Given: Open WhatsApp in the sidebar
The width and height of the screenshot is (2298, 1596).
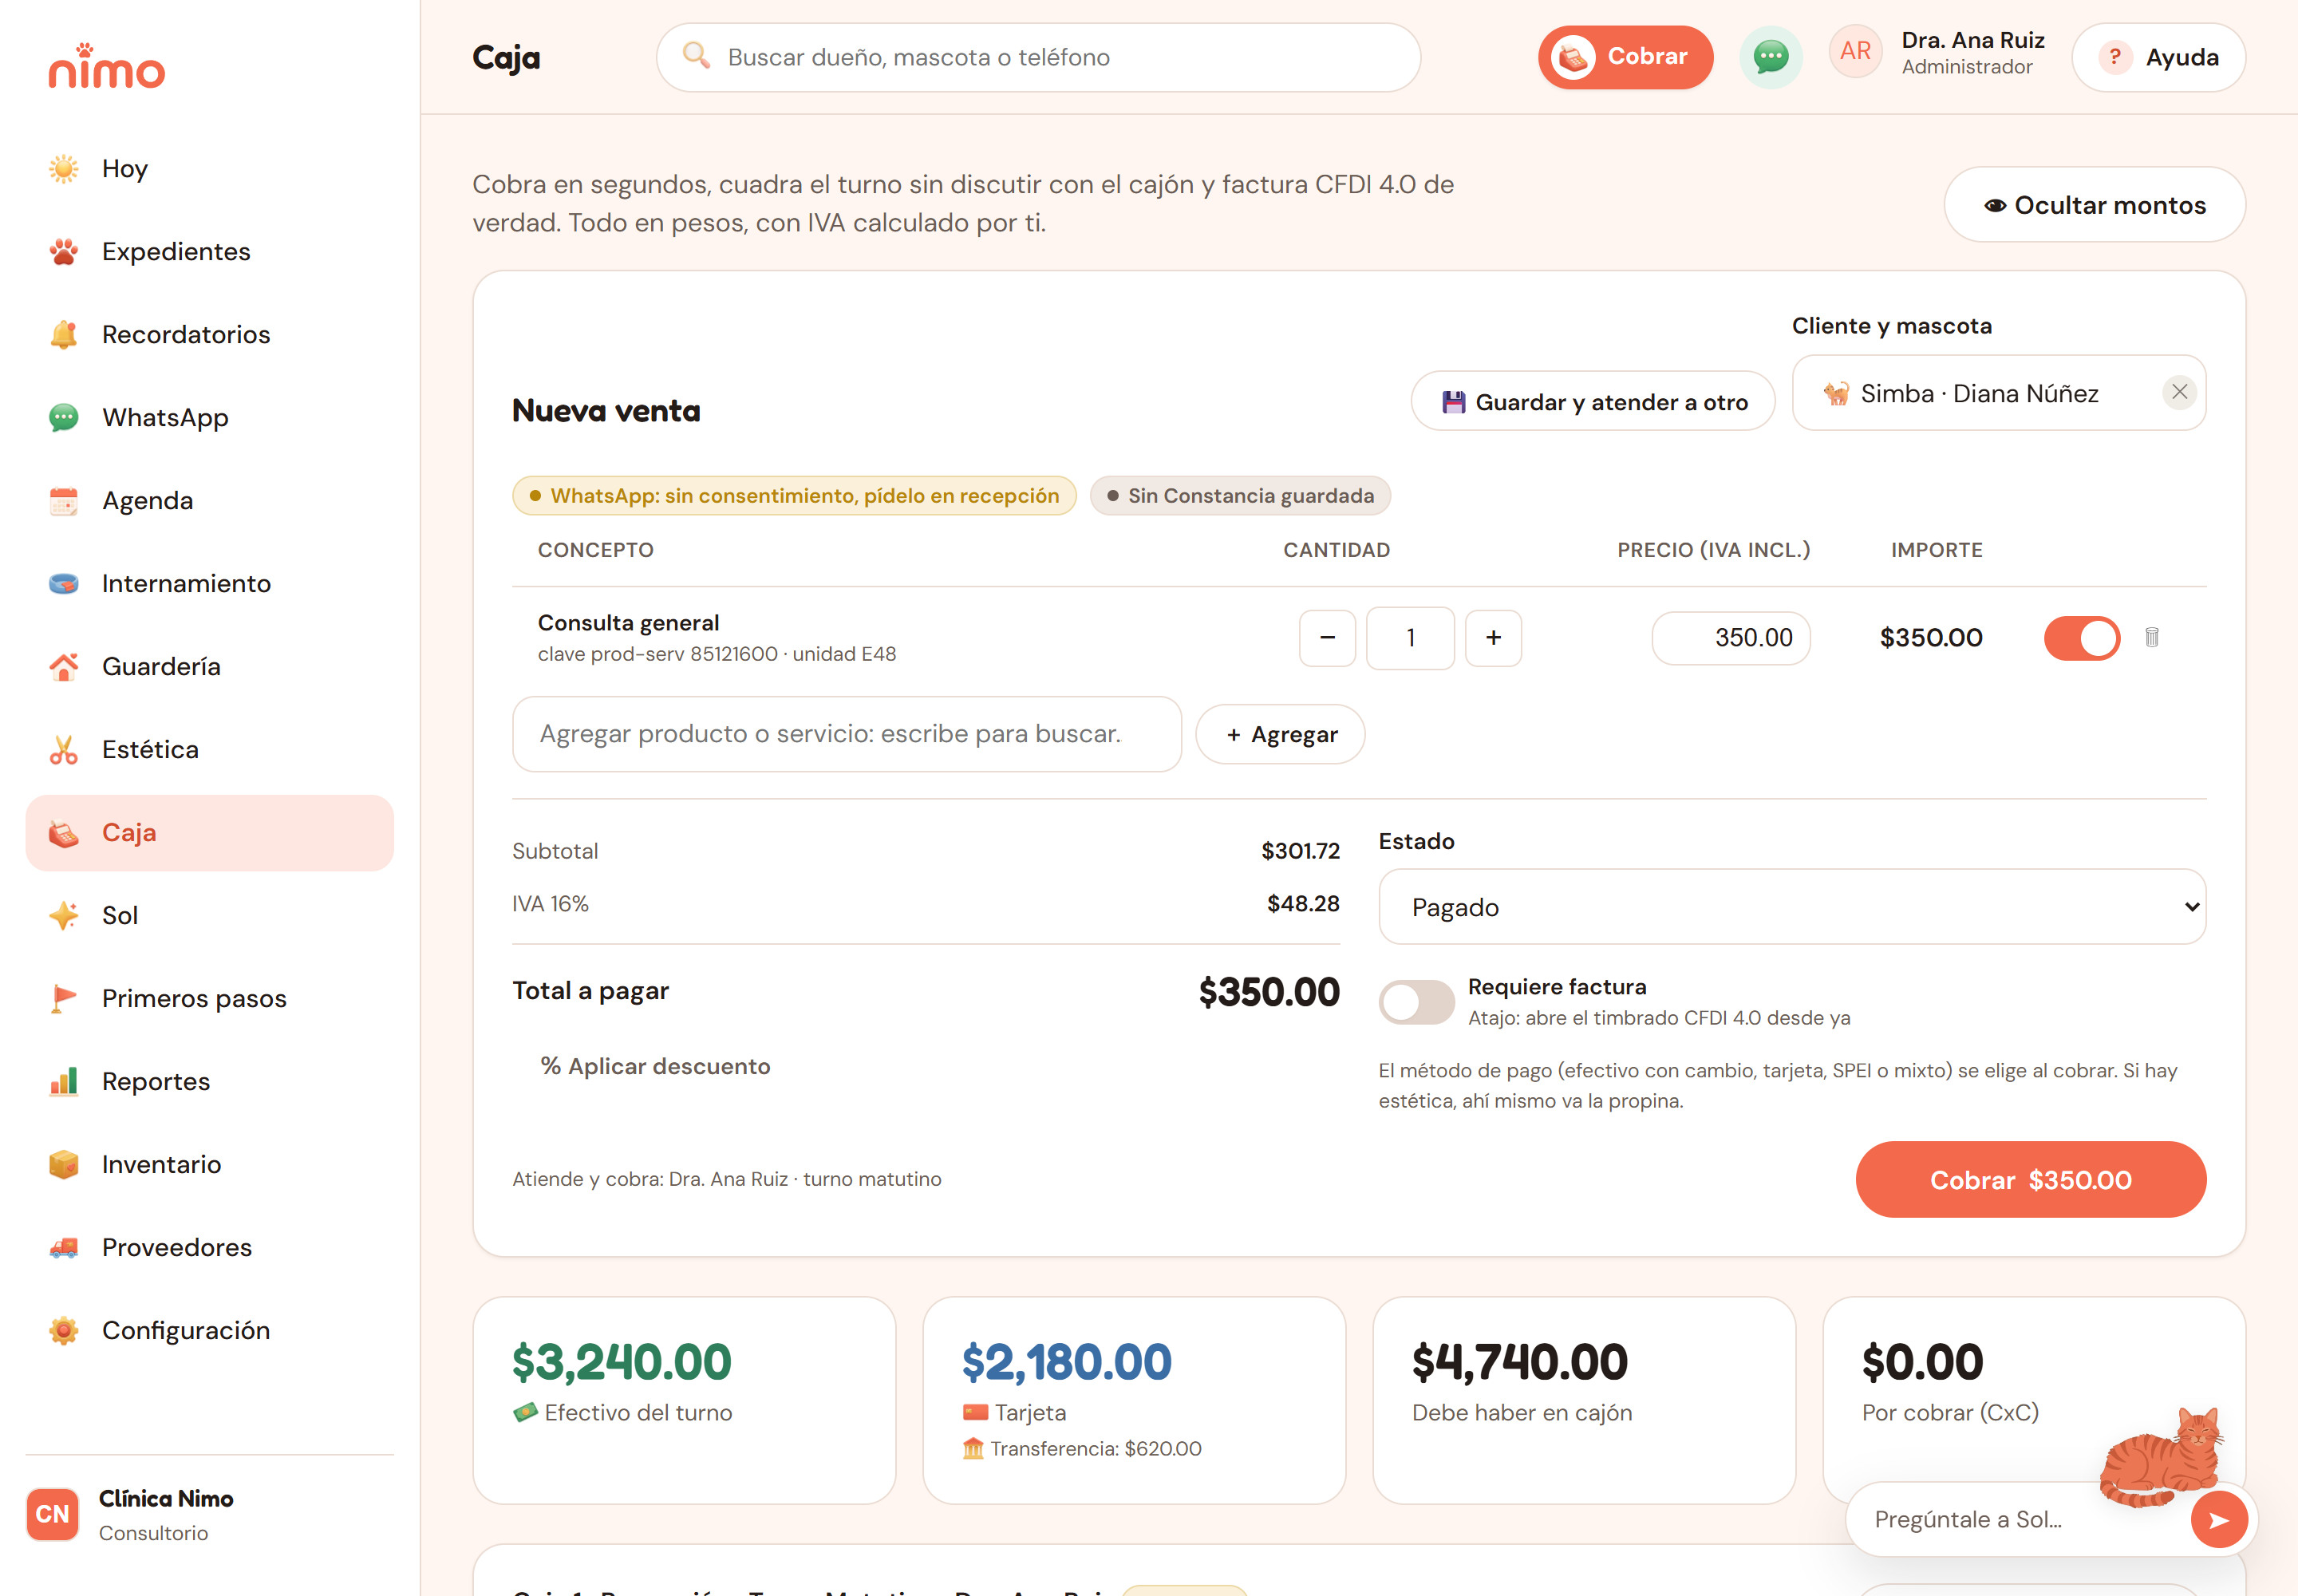Looking at the screenshot, I should pos(210,417).
